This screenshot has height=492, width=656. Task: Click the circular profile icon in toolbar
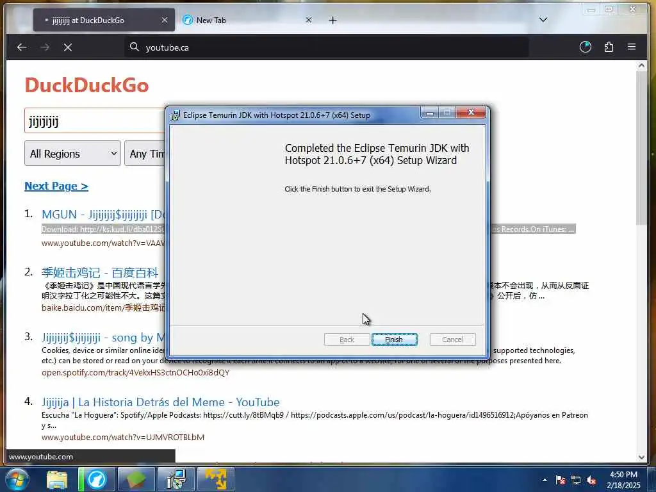pos(586,47)
